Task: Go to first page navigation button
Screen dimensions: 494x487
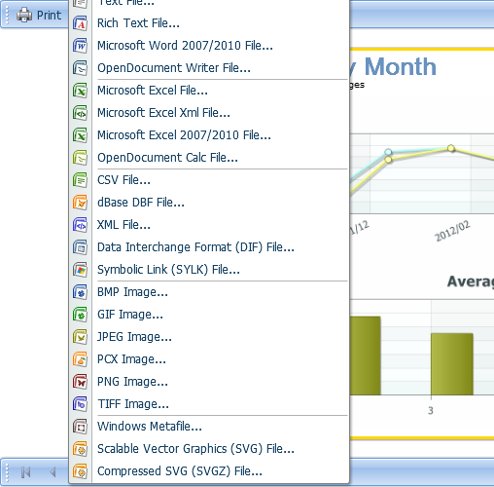Action: 25,472
